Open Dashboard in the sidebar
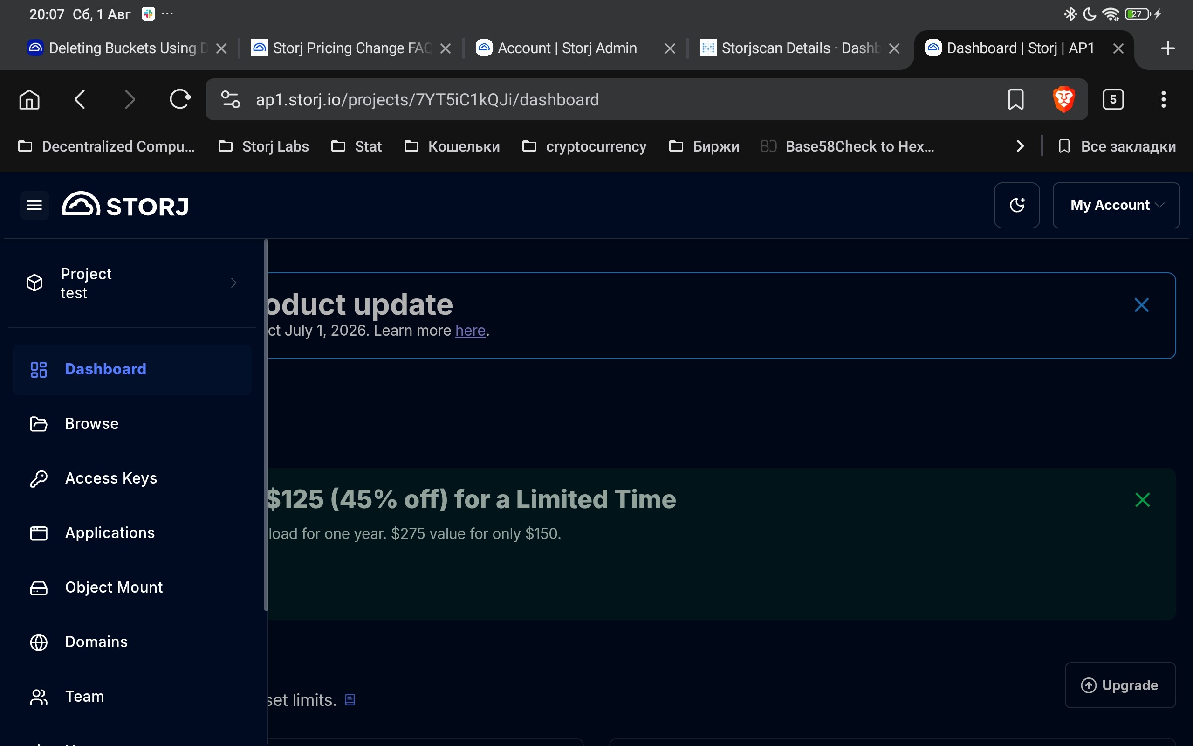Image resolution: width=1193 pixels, height=746 pixels. click(132, 370)
